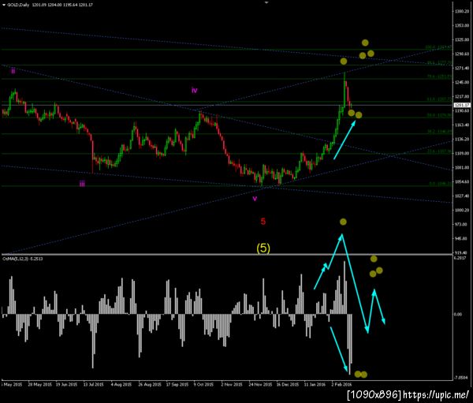
Task: Click the 1380.20 price scale value
Action: [461, 11]
